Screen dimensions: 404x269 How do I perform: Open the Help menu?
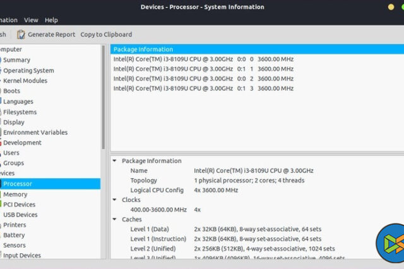(51, 20)
